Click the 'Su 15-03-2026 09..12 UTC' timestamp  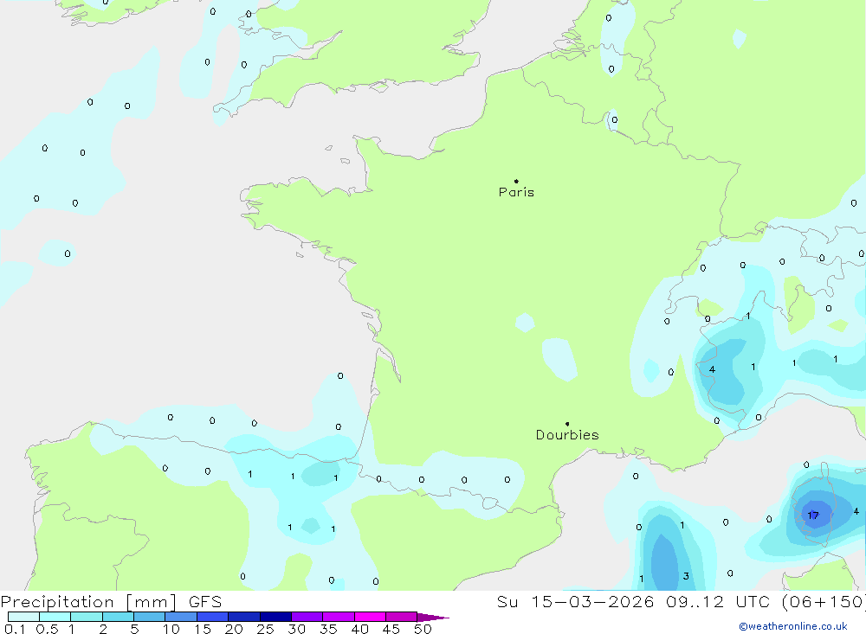tap(636, 601)
